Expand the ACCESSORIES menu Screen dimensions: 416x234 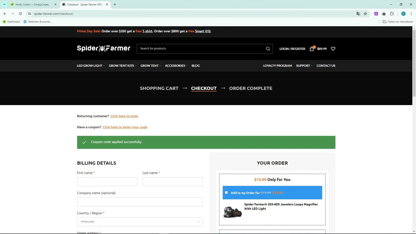tap(176, 66)
